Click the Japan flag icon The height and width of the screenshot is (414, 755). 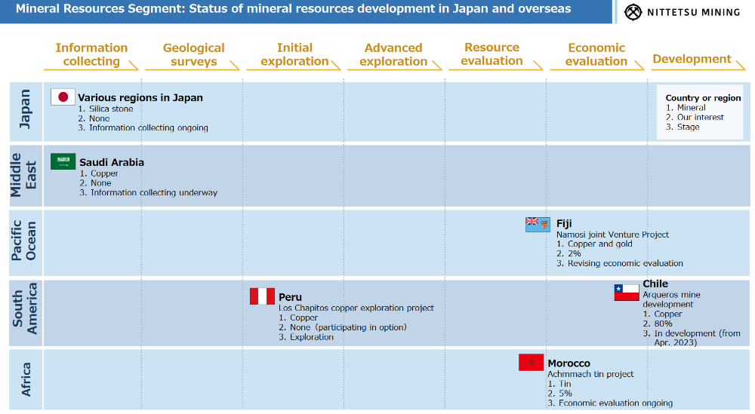(x=63, y=97)
